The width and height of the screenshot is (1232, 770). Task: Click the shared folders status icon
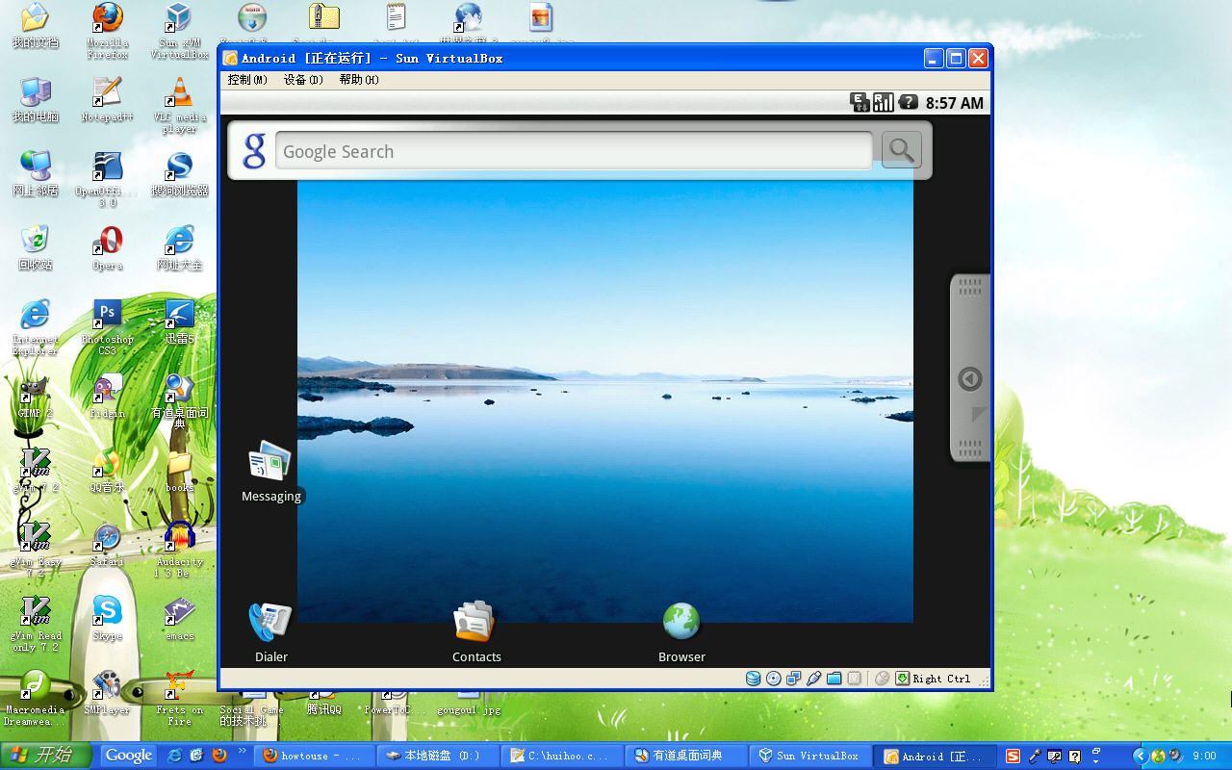(x=834, y=679)
